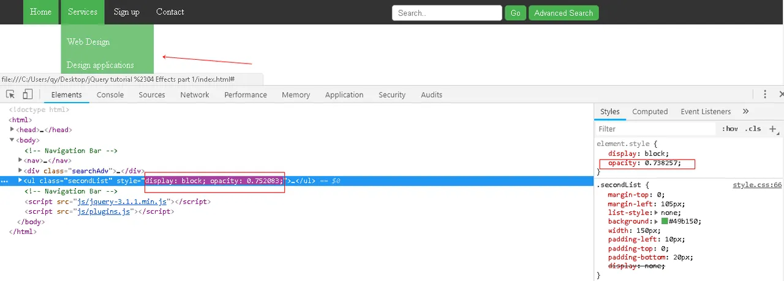
Task: Open DevTools customize kebab menu
Action: coord(765,95)
